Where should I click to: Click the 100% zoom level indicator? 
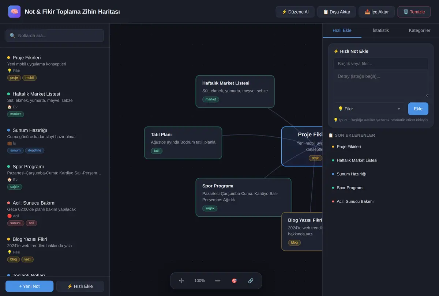click(x=199, y=281)
